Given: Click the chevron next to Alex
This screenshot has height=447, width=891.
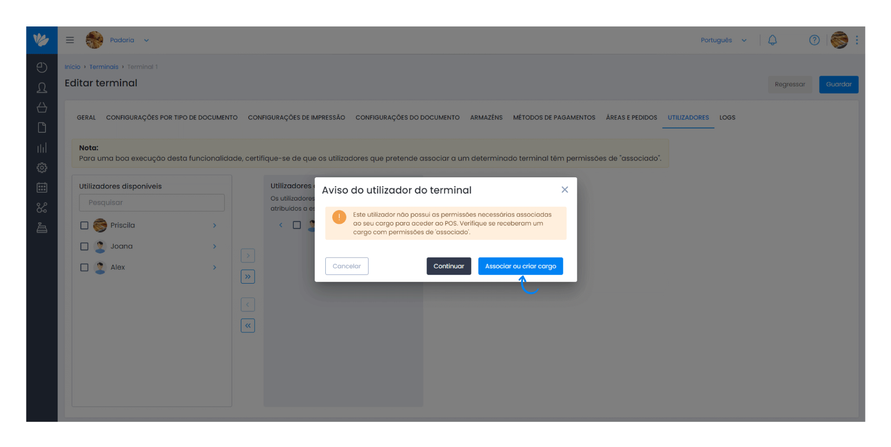Looking at the screenshot, I should [x=214, y=267].
